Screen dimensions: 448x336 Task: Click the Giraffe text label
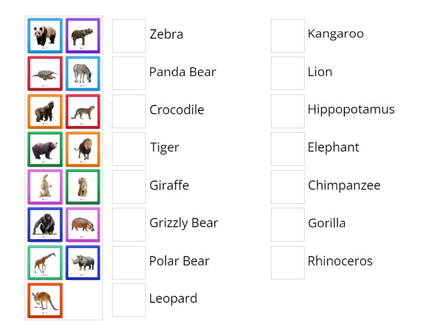(169, 185)
